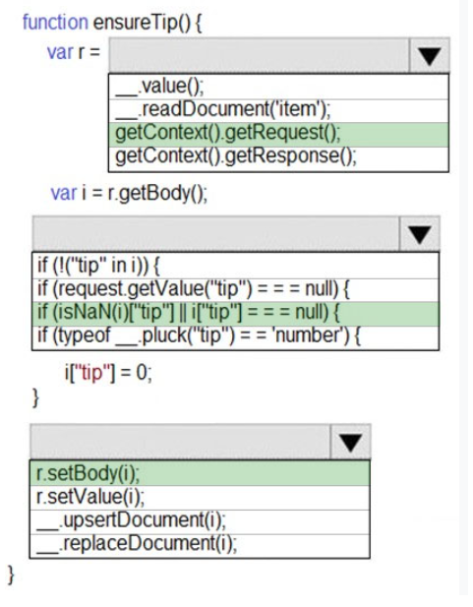Viewport: 473px width, 607px height.
Task: Select if (!("tip" in i)) { option
Action: tap(235, 266)
